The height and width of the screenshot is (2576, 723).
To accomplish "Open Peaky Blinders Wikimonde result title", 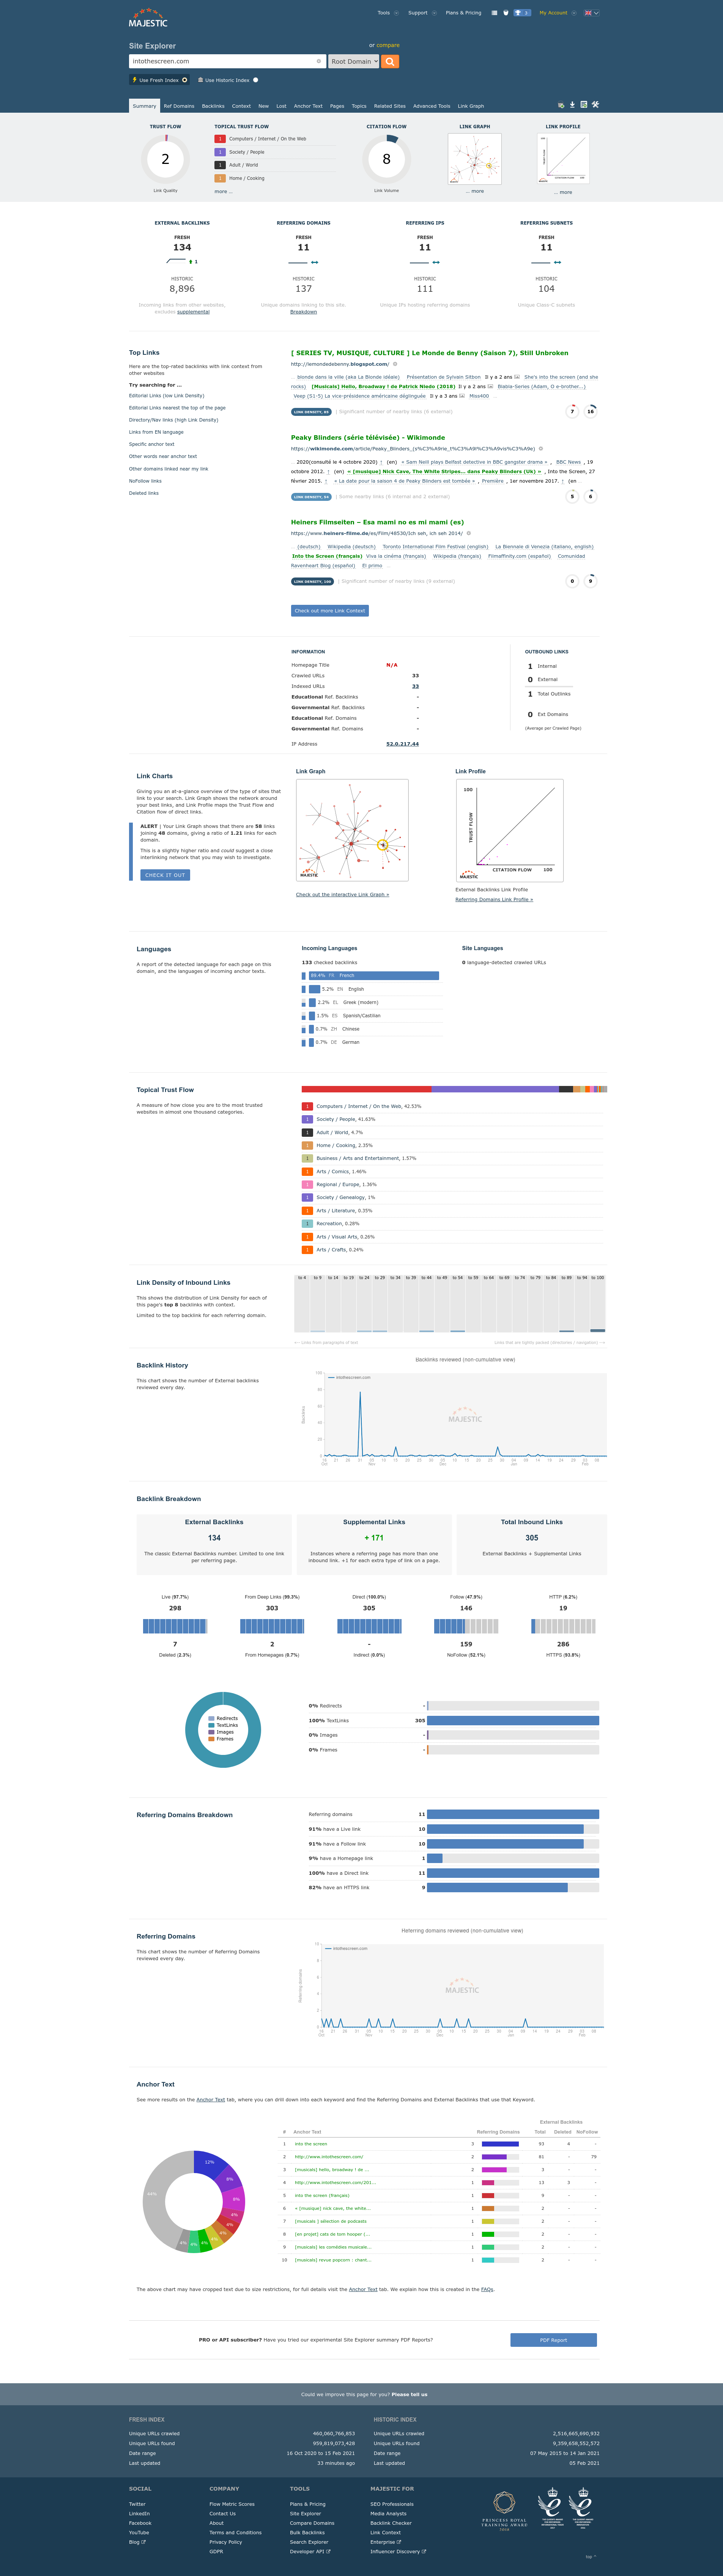I will (x=368, y=437).
